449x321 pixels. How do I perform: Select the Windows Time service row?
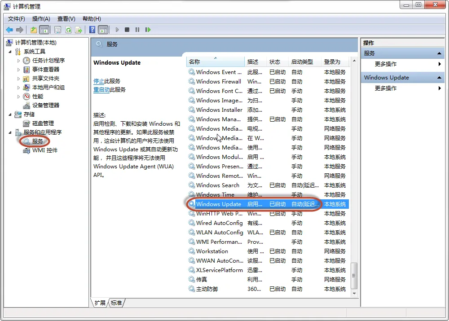point(268,195)
